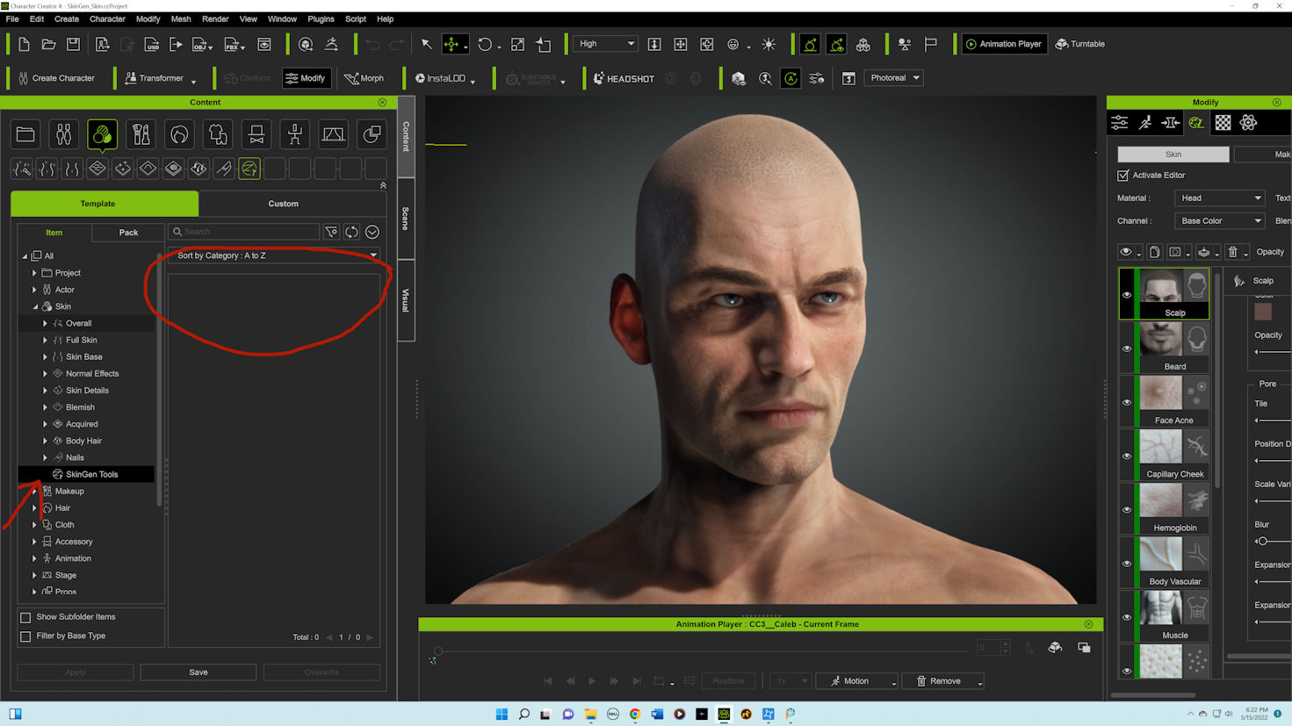Image resolution: width=1292 pixels, height=726 pixels.
Task: Hide the Muscle layer eye icon
Action: point(1127,617)
